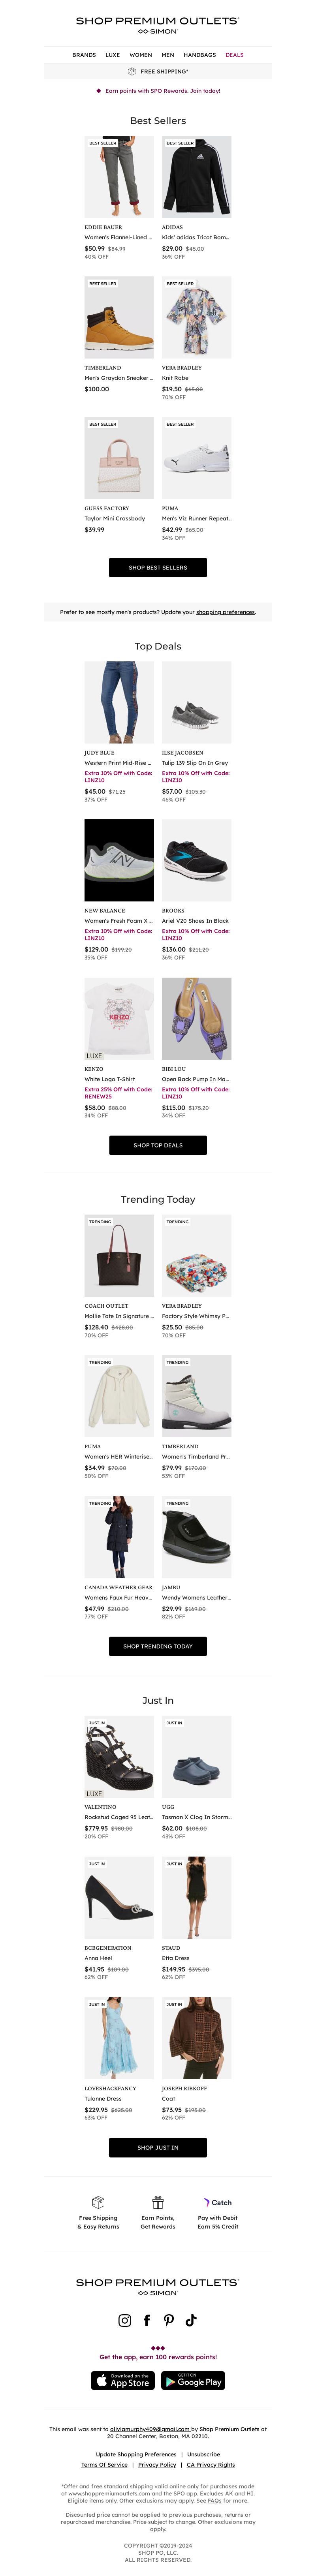Open the Instagram icon in the footer
The height and width of the screenshot is (2576, 316).
coord(125,2320)
